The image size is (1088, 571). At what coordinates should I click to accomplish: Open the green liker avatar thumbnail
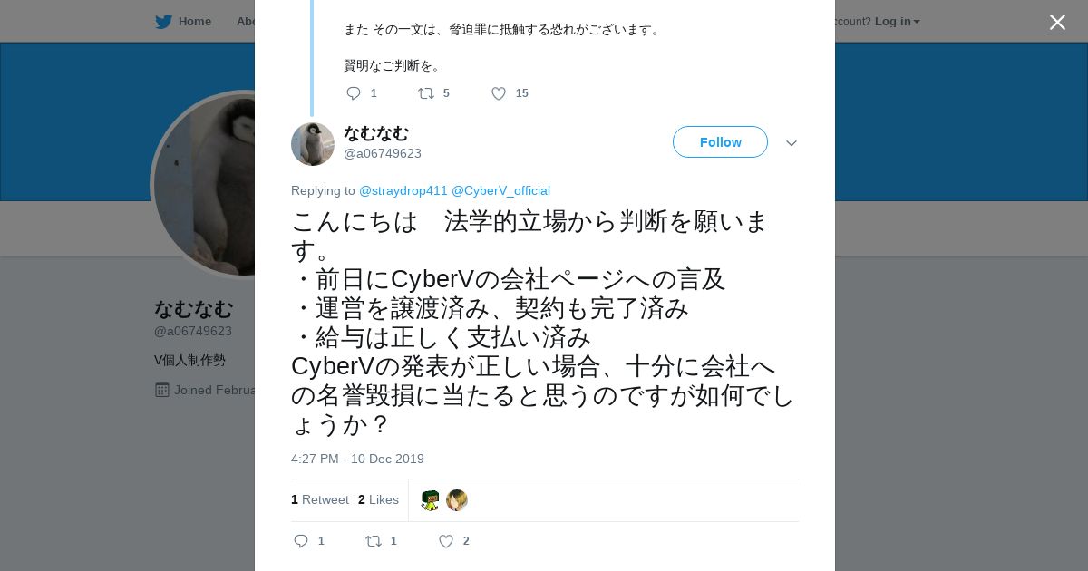pyautogui.click(x=430, y=500)
